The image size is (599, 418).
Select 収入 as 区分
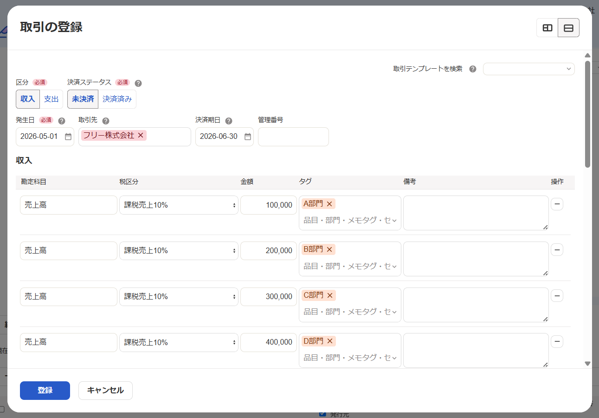28,99
